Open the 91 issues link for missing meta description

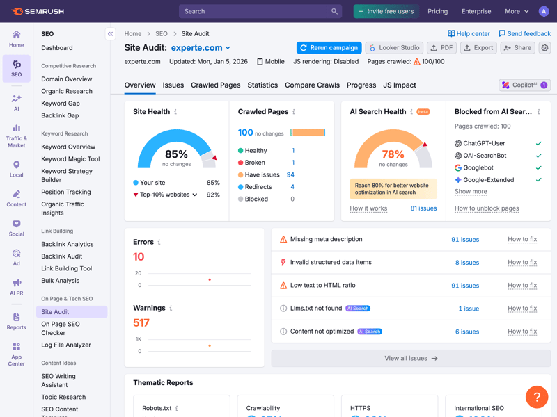(x=464, y=240)
